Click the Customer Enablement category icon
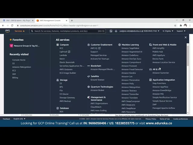Image resolution: width=193 pixels, height=145 pixels. 88,45
